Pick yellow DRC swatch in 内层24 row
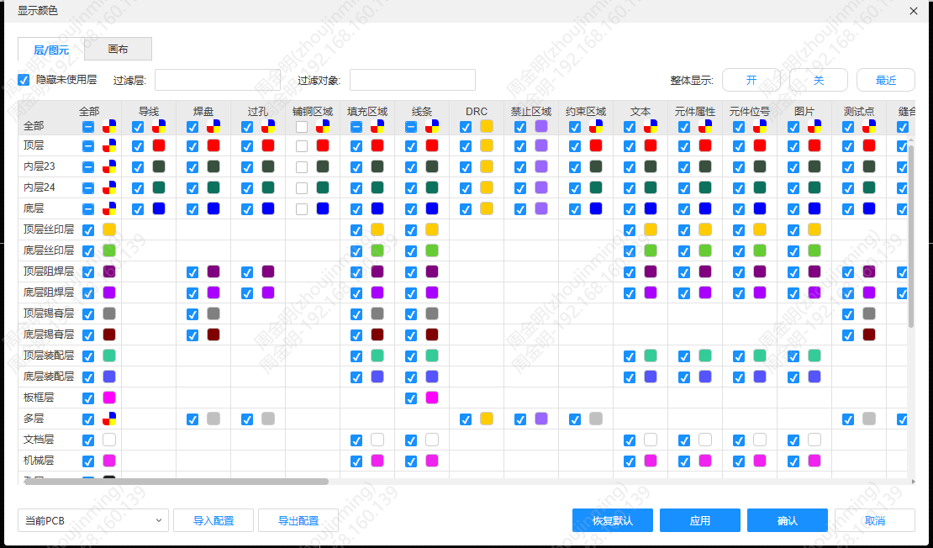This screenshot has height=548, width=933. pyautogui.click(x=487, y=187)
